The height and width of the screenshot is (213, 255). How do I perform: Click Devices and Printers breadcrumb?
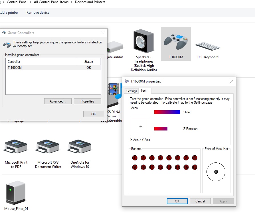coord(90,2)
